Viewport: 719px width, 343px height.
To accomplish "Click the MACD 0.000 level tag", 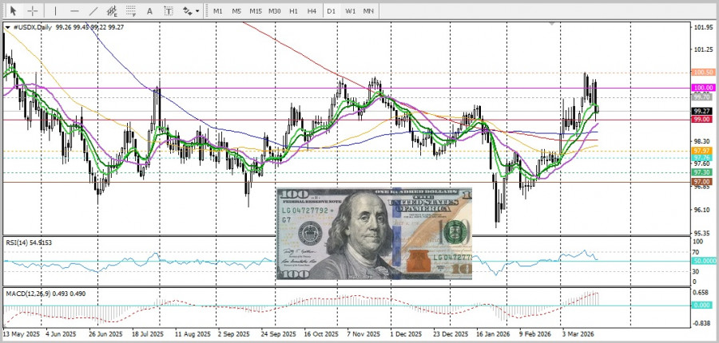I will [x=702, y=305].
